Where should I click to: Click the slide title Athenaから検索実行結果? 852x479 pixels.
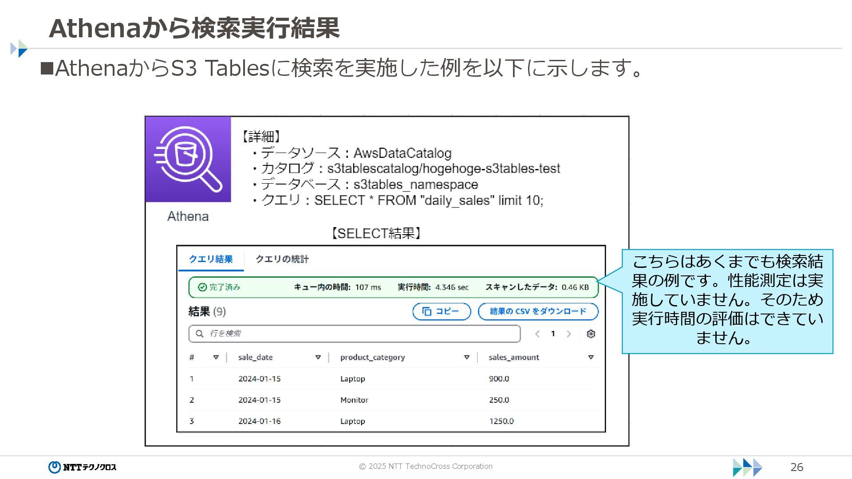[x=194, y=28]
